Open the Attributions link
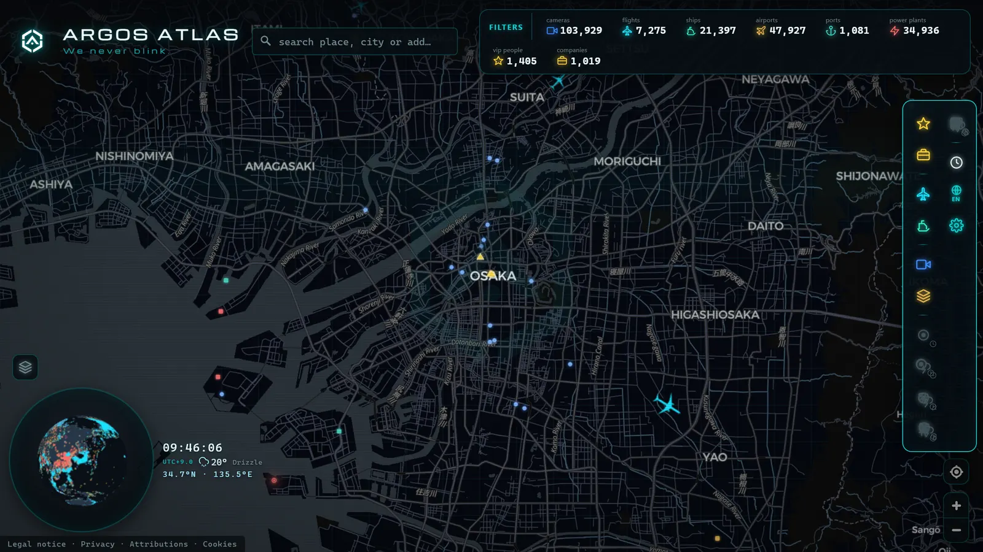The height and width of the screenshot is (552, 983). pos(159,544)
